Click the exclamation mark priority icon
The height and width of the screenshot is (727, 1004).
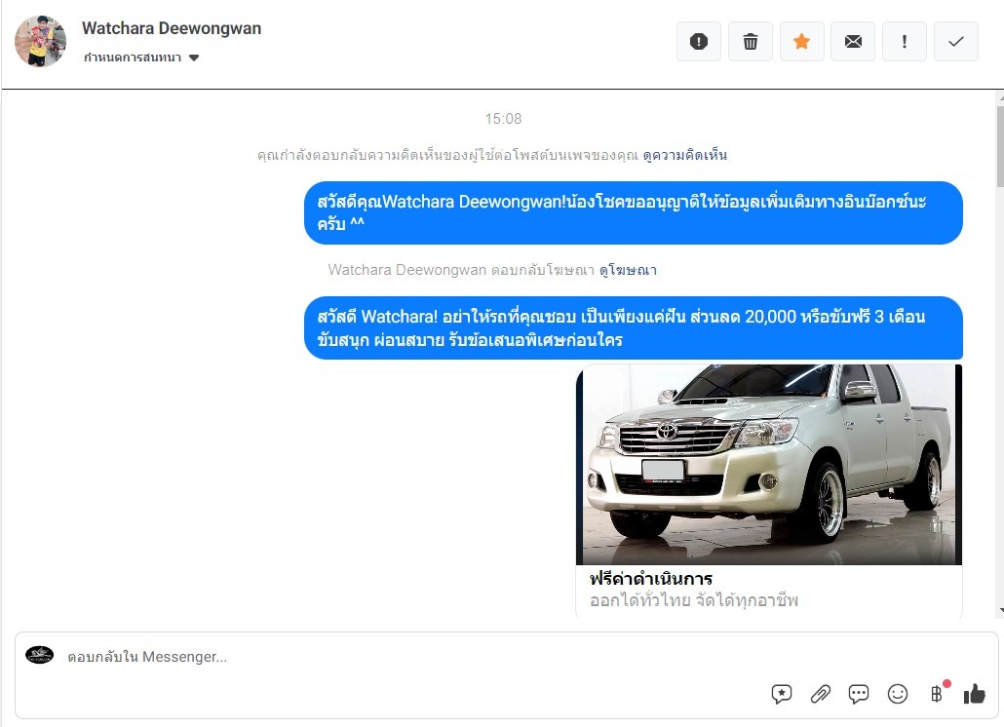click(905, 42)
